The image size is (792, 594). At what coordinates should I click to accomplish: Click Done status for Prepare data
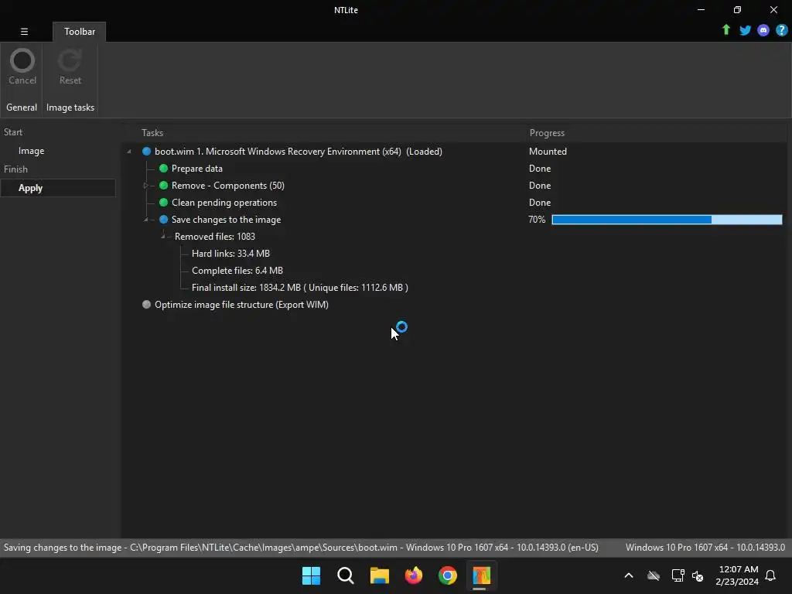pos(539,168)
